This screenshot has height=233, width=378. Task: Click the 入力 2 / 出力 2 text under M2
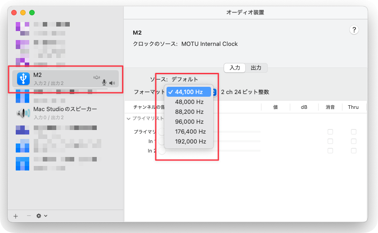49,83
